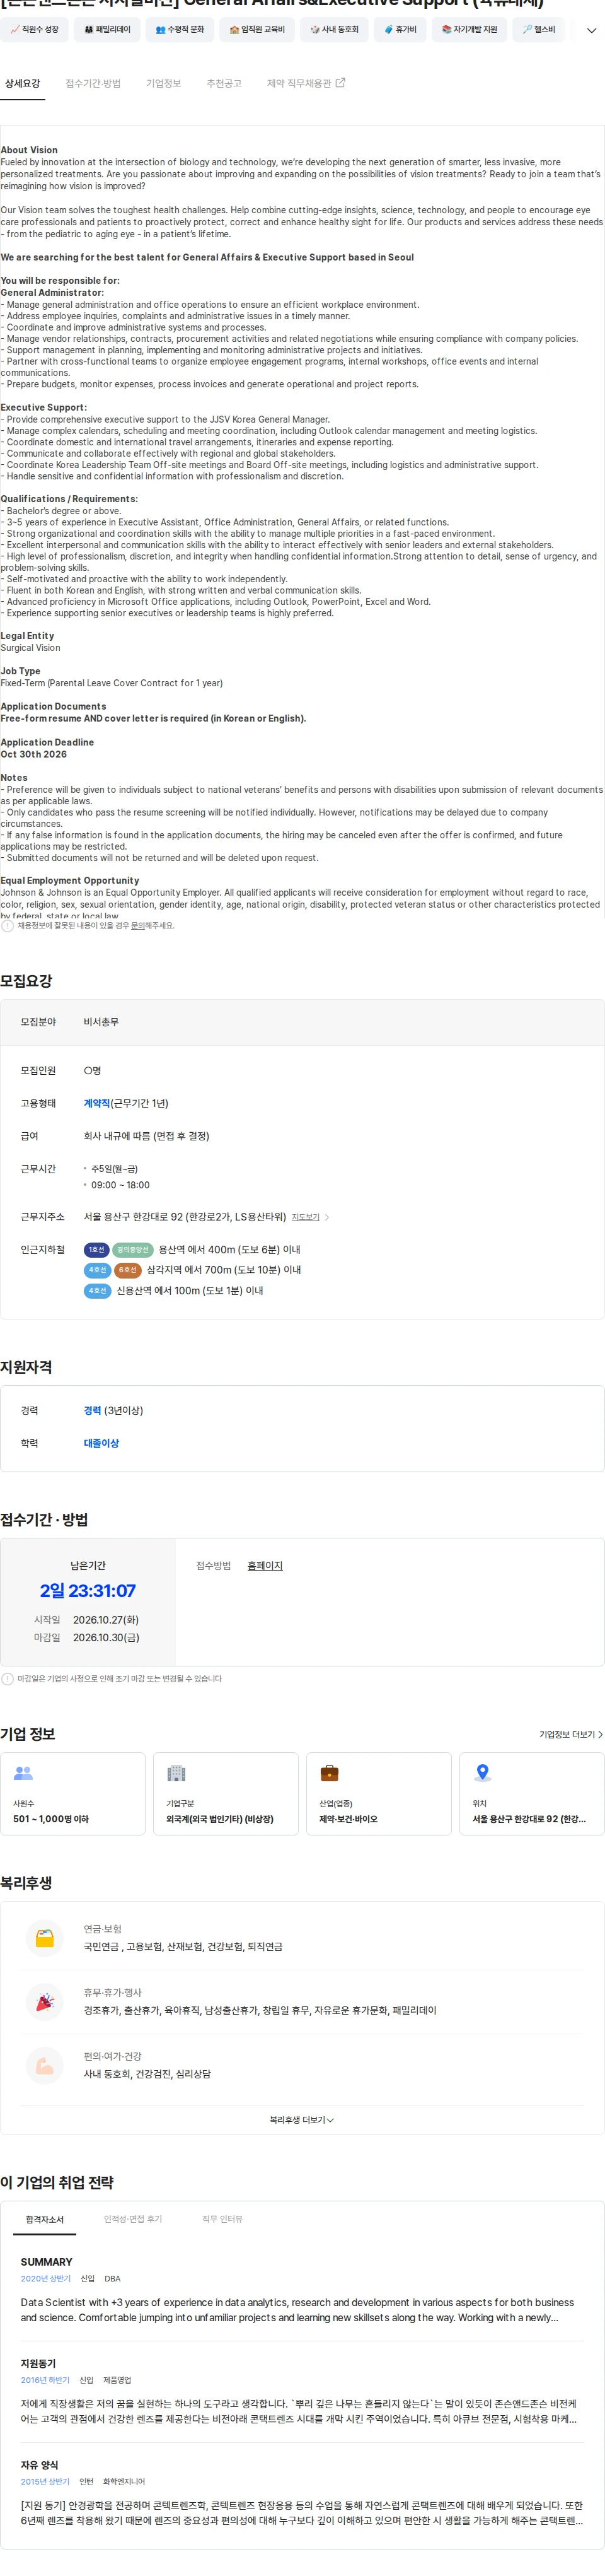The height and width of the screenshot is (2576, 605).
Task: Click the 산업(업종) briefcase icon card
Action: pyautogui.click(x=378, y=1794)
